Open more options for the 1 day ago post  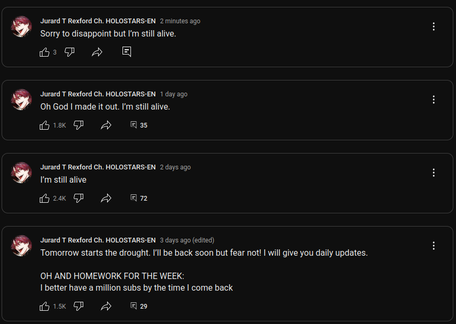click(434, 100)
